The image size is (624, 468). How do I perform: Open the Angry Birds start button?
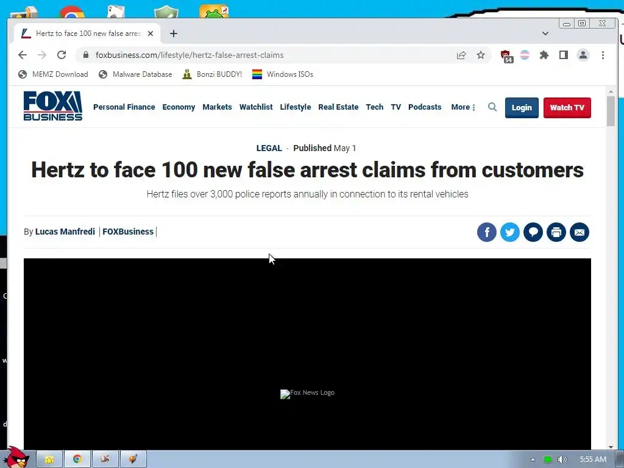pos(16,458)
